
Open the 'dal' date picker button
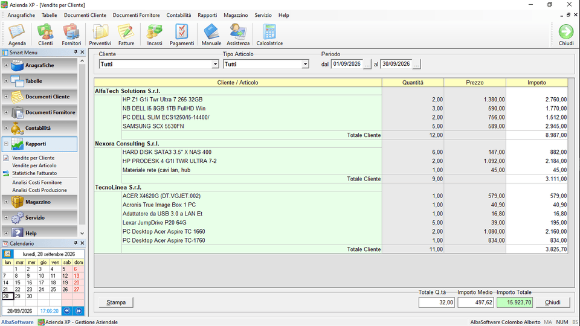(367, 65)
